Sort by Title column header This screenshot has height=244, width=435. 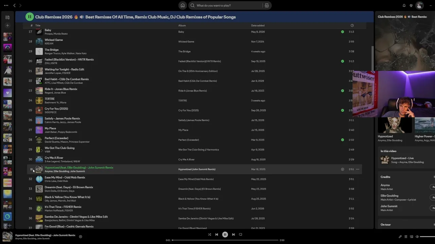(38, 25)
